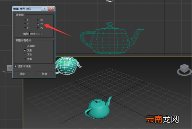Select the ZX mirror axis option
Image resolution: width=192 pixels, height=129 pixels.
pos(38,28)
